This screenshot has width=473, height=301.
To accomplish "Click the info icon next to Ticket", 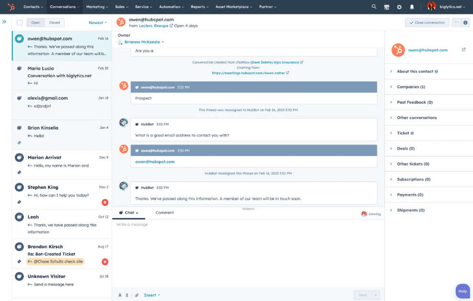I will point(412,133).
